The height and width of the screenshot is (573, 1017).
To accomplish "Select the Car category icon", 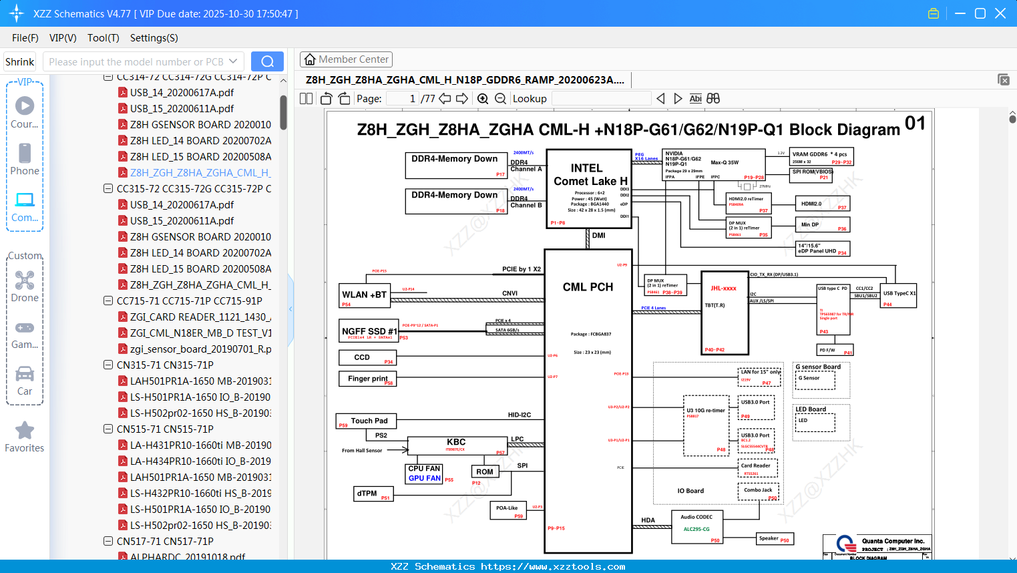I will click(25, 381).
